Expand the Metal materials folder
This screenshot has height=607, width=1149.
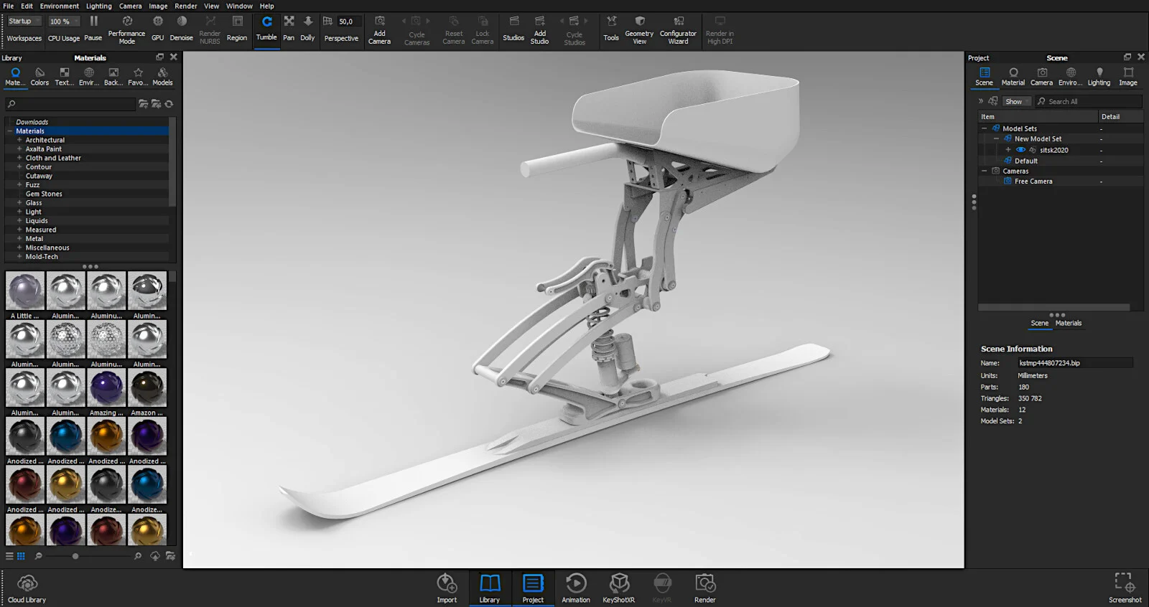(19, 239)
